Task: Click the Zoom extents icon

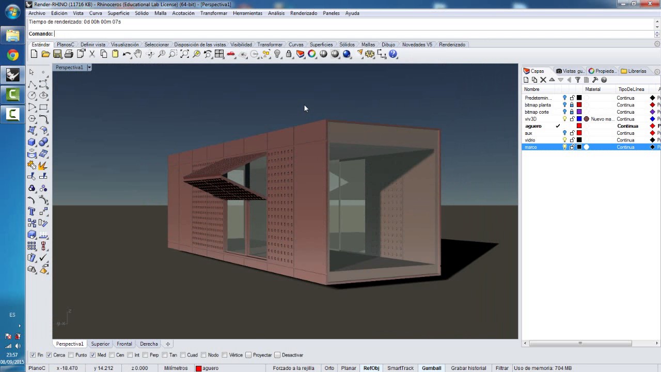Action: (184, 54)
